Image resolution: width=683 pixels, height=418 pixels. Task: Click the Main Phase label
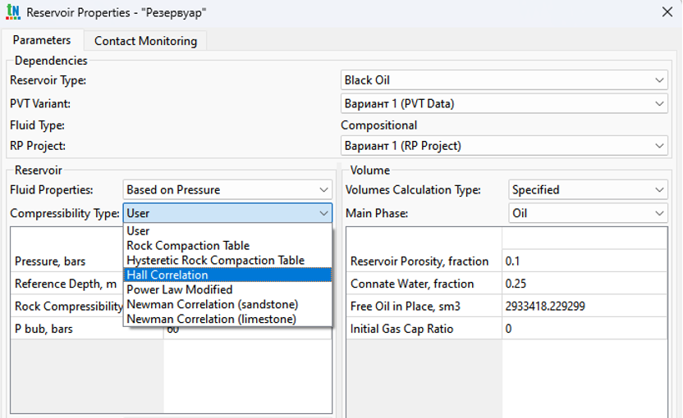tap(377, 214)
